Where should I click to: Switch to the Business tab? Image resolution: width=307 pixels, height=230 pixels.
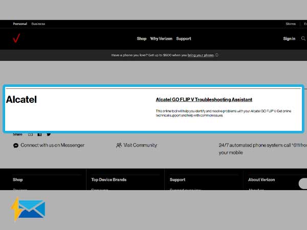point(38,24)
